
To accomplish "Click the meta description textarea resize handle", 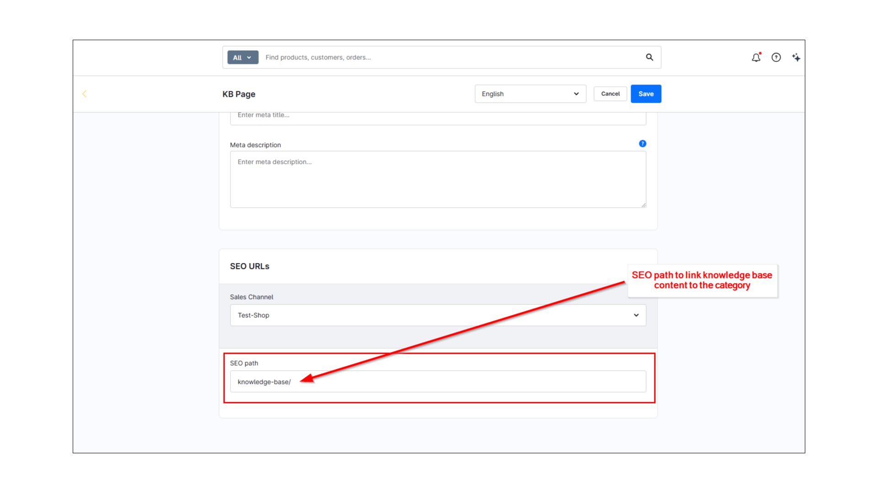I will (643, 205).
